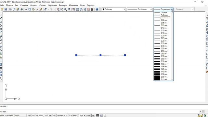Select the Polygon draw tool
Screen dimensions: 208x117
point(1,25)
